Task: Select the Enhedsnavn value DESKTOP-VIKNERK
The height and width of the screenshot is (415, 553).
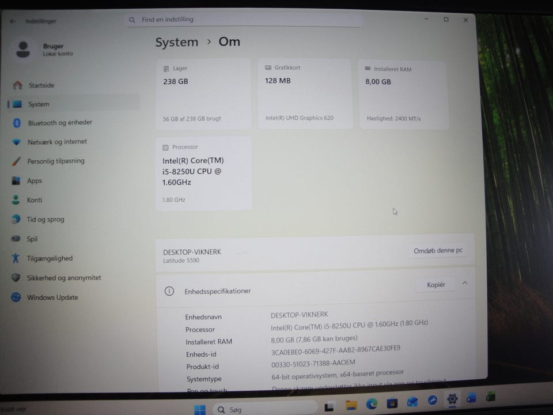Action: click(300, 315)
